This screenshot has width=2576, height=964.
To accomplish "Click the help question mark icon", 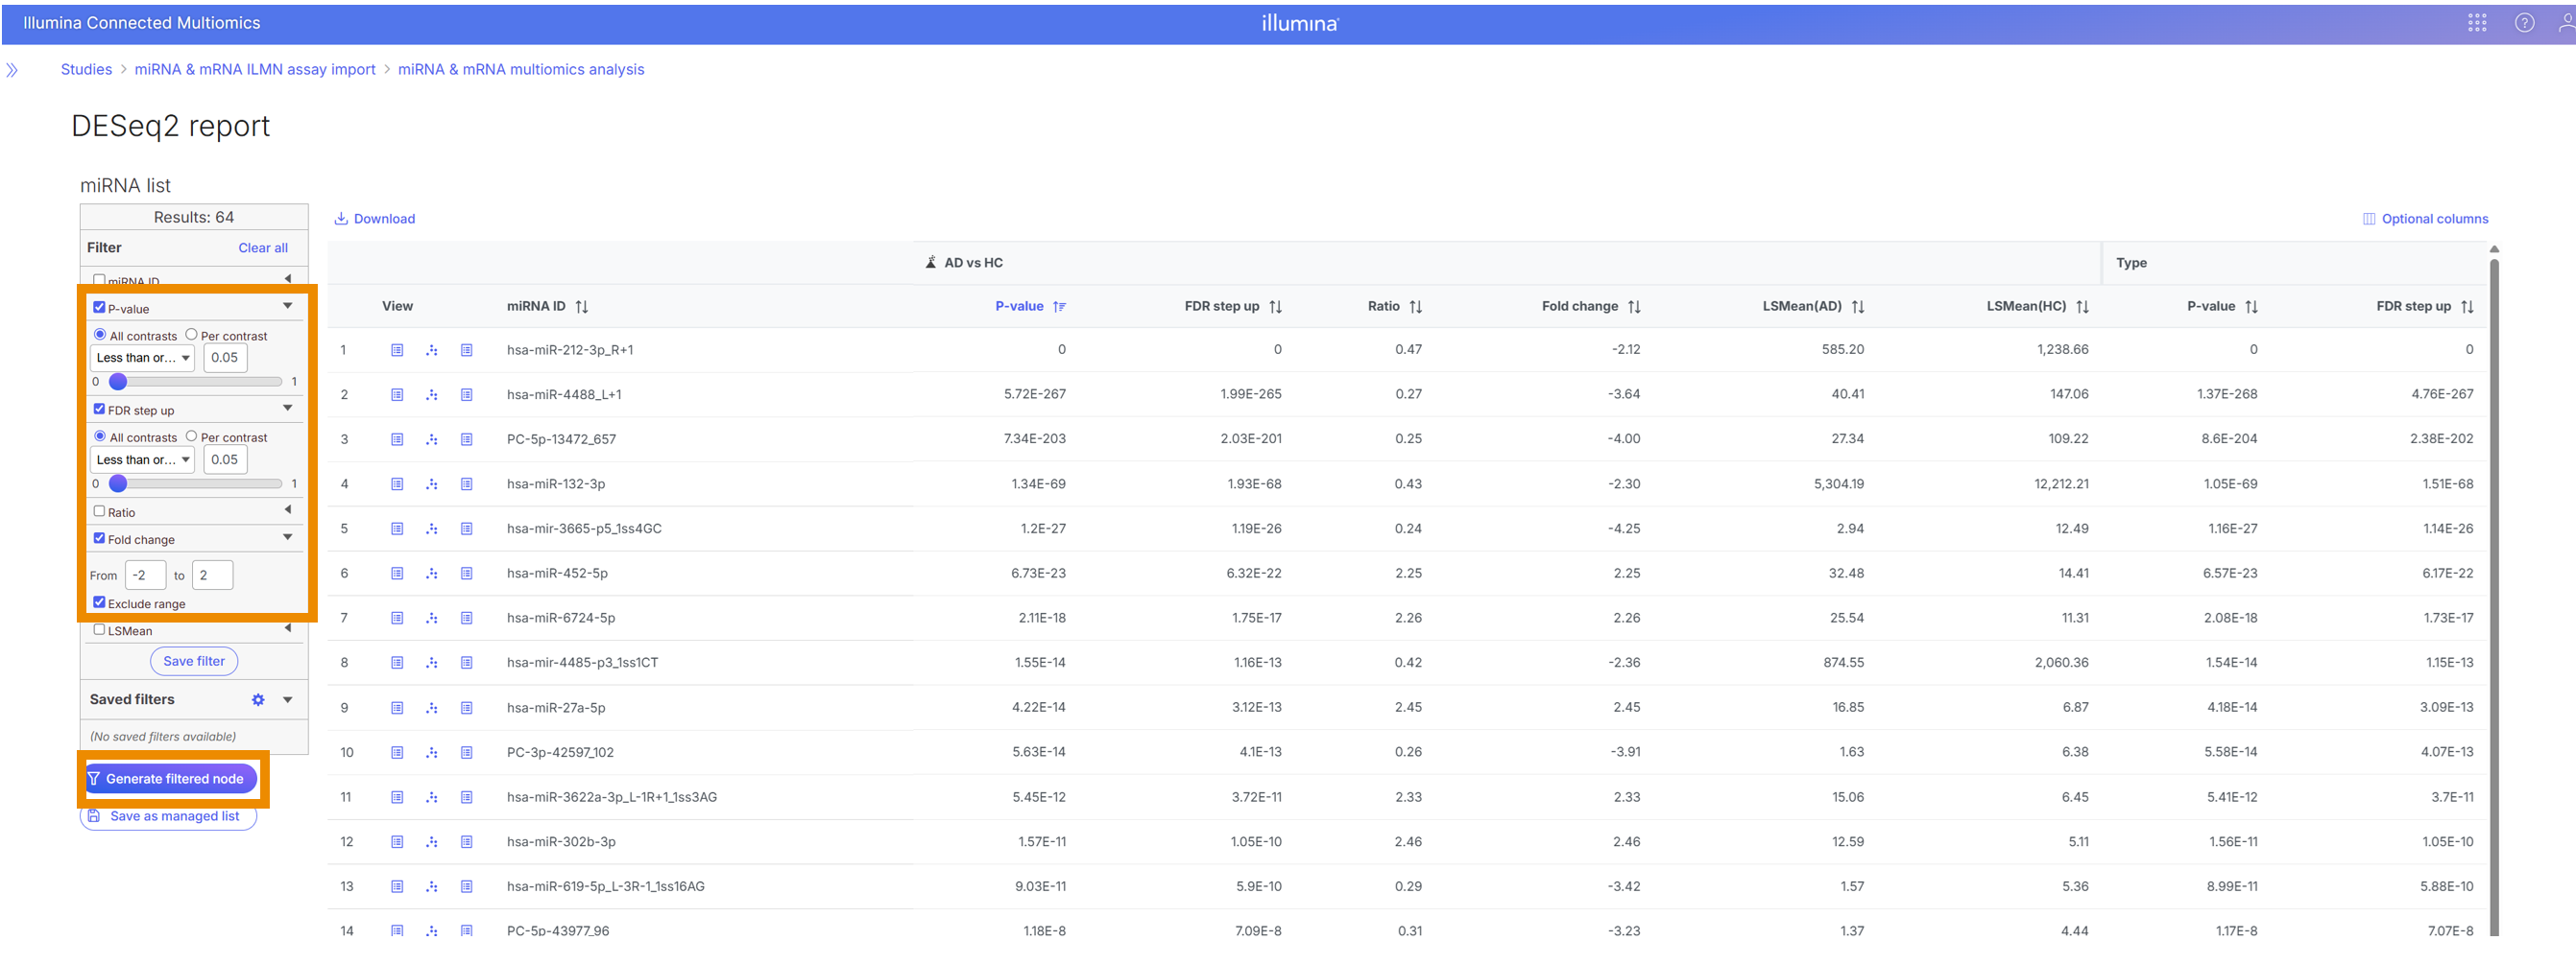I will (2524, 23).
